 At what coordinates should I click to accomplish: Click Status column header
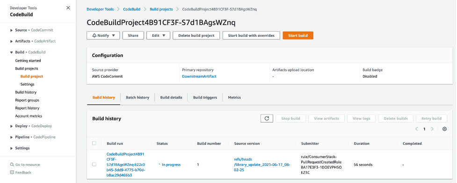162,143
